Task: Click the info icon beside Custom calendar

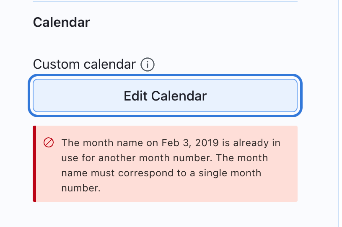Action: (148, 64)
